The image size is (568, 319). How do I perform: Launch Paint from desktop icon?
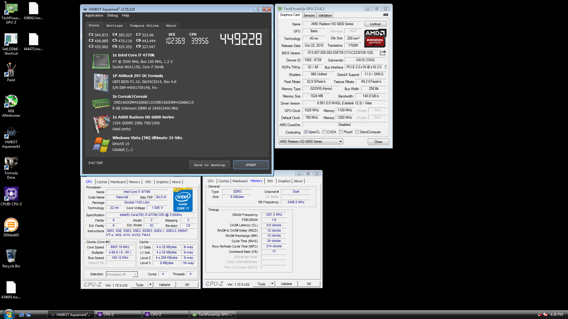(11, 72)
